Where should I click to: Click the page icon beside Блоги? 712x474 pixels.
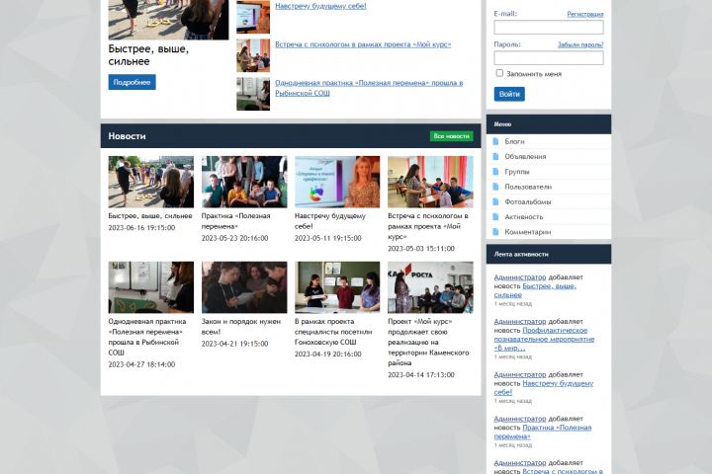click(x=495, y=141)
